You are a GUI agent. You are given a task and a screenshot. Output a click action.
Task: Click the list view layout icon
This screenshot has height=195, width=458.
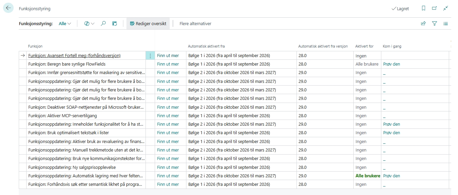[445, 23]
